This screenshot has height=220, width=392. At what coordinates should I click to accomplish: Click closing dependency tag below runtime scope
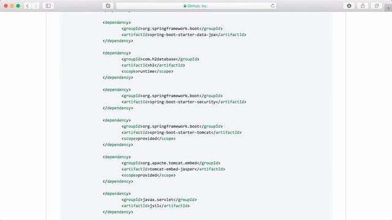point(118,78)
